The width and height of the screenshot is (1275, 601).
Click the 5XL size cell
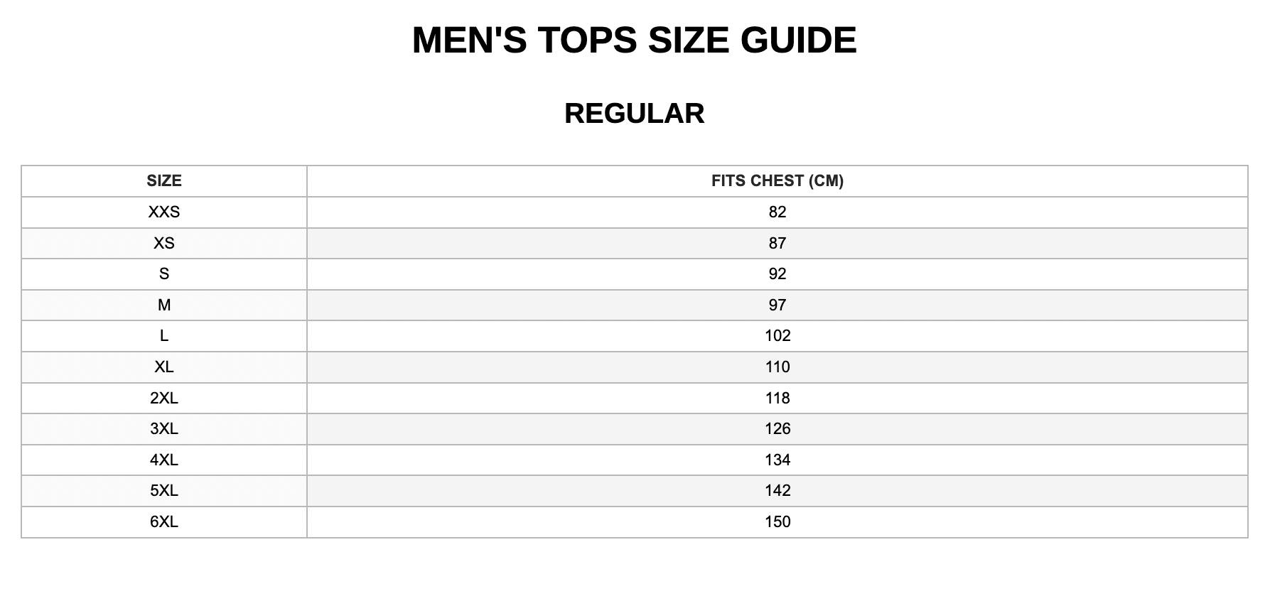coord(164,491)
